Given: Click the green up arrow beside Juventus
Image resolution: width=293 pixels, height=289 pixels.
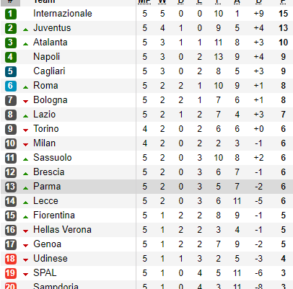Looking at the screenshot, I should (x=25, y=30).
